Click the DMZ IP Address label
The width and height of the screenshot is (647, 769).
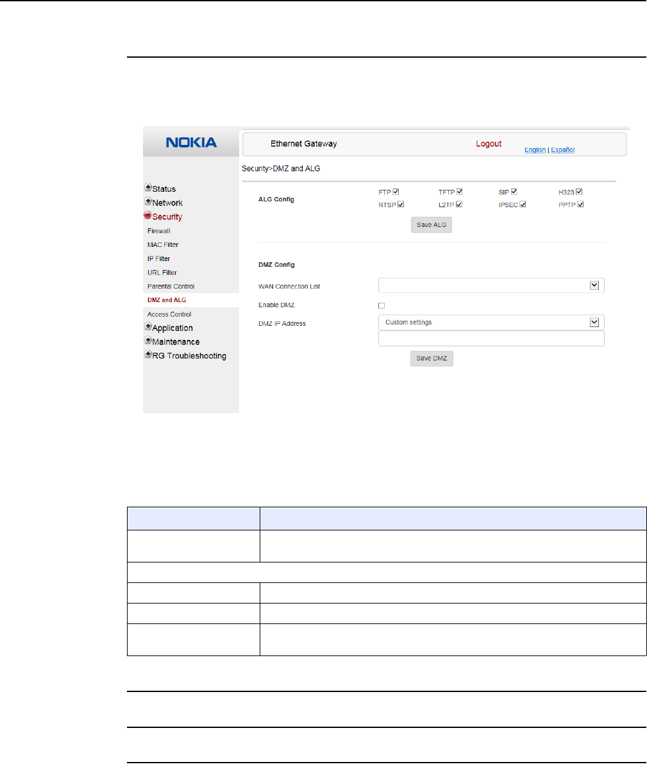pyautogui.click(x=282, y=324)
